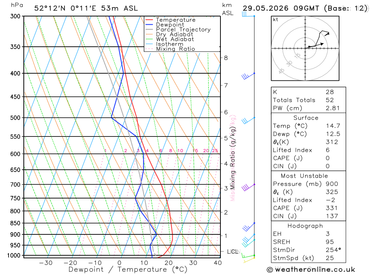Click the 1 km altitude label
The width and height of the screenshot is (373, 274).
pos(226,236)
